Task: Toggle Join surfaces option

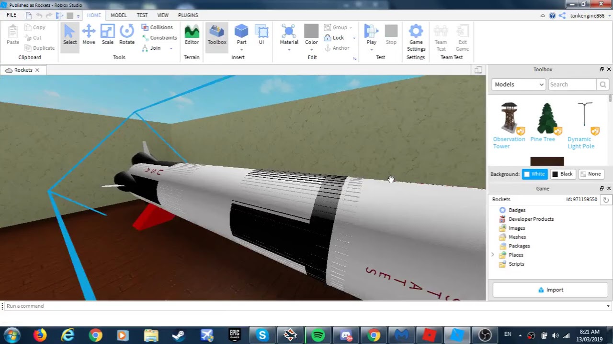Action: 151,48
